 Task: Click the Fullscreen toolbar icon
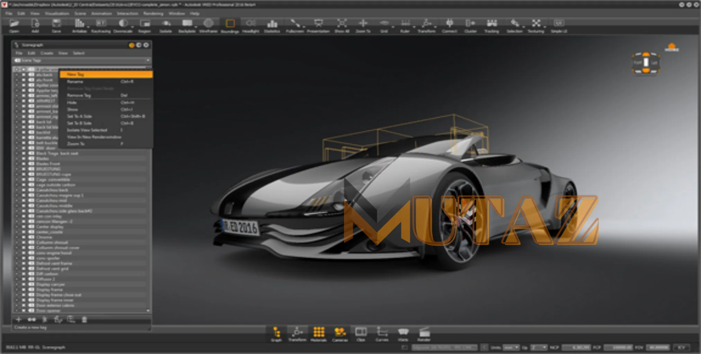click(x=295, y=24)
